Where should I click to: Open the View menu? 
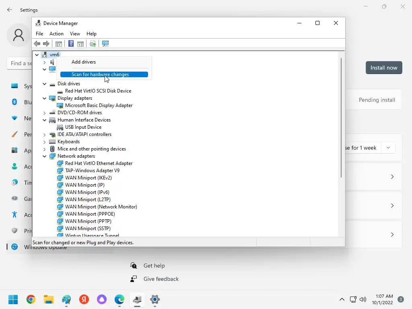(75, 34)
